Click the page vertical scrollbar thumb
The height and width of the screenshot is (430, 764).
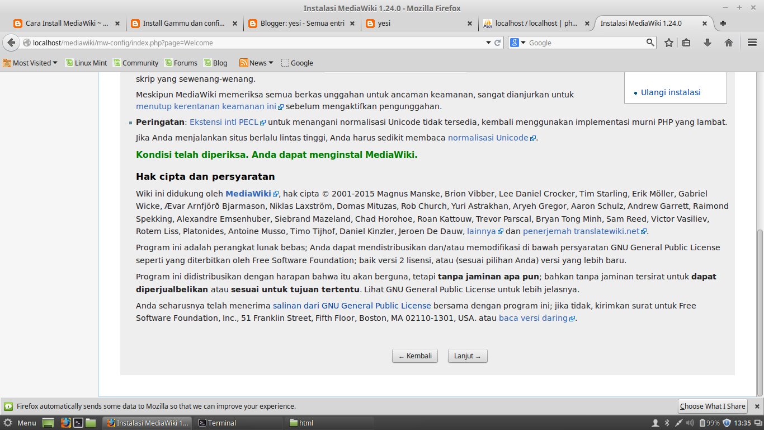tap(760, 314)
